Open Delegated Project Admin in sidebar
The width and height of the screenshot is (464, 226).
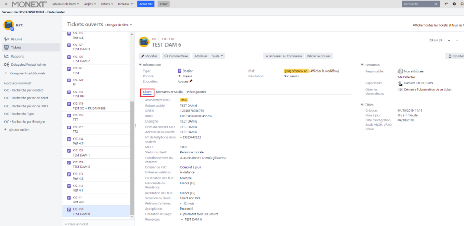click(x=28, y=64)
